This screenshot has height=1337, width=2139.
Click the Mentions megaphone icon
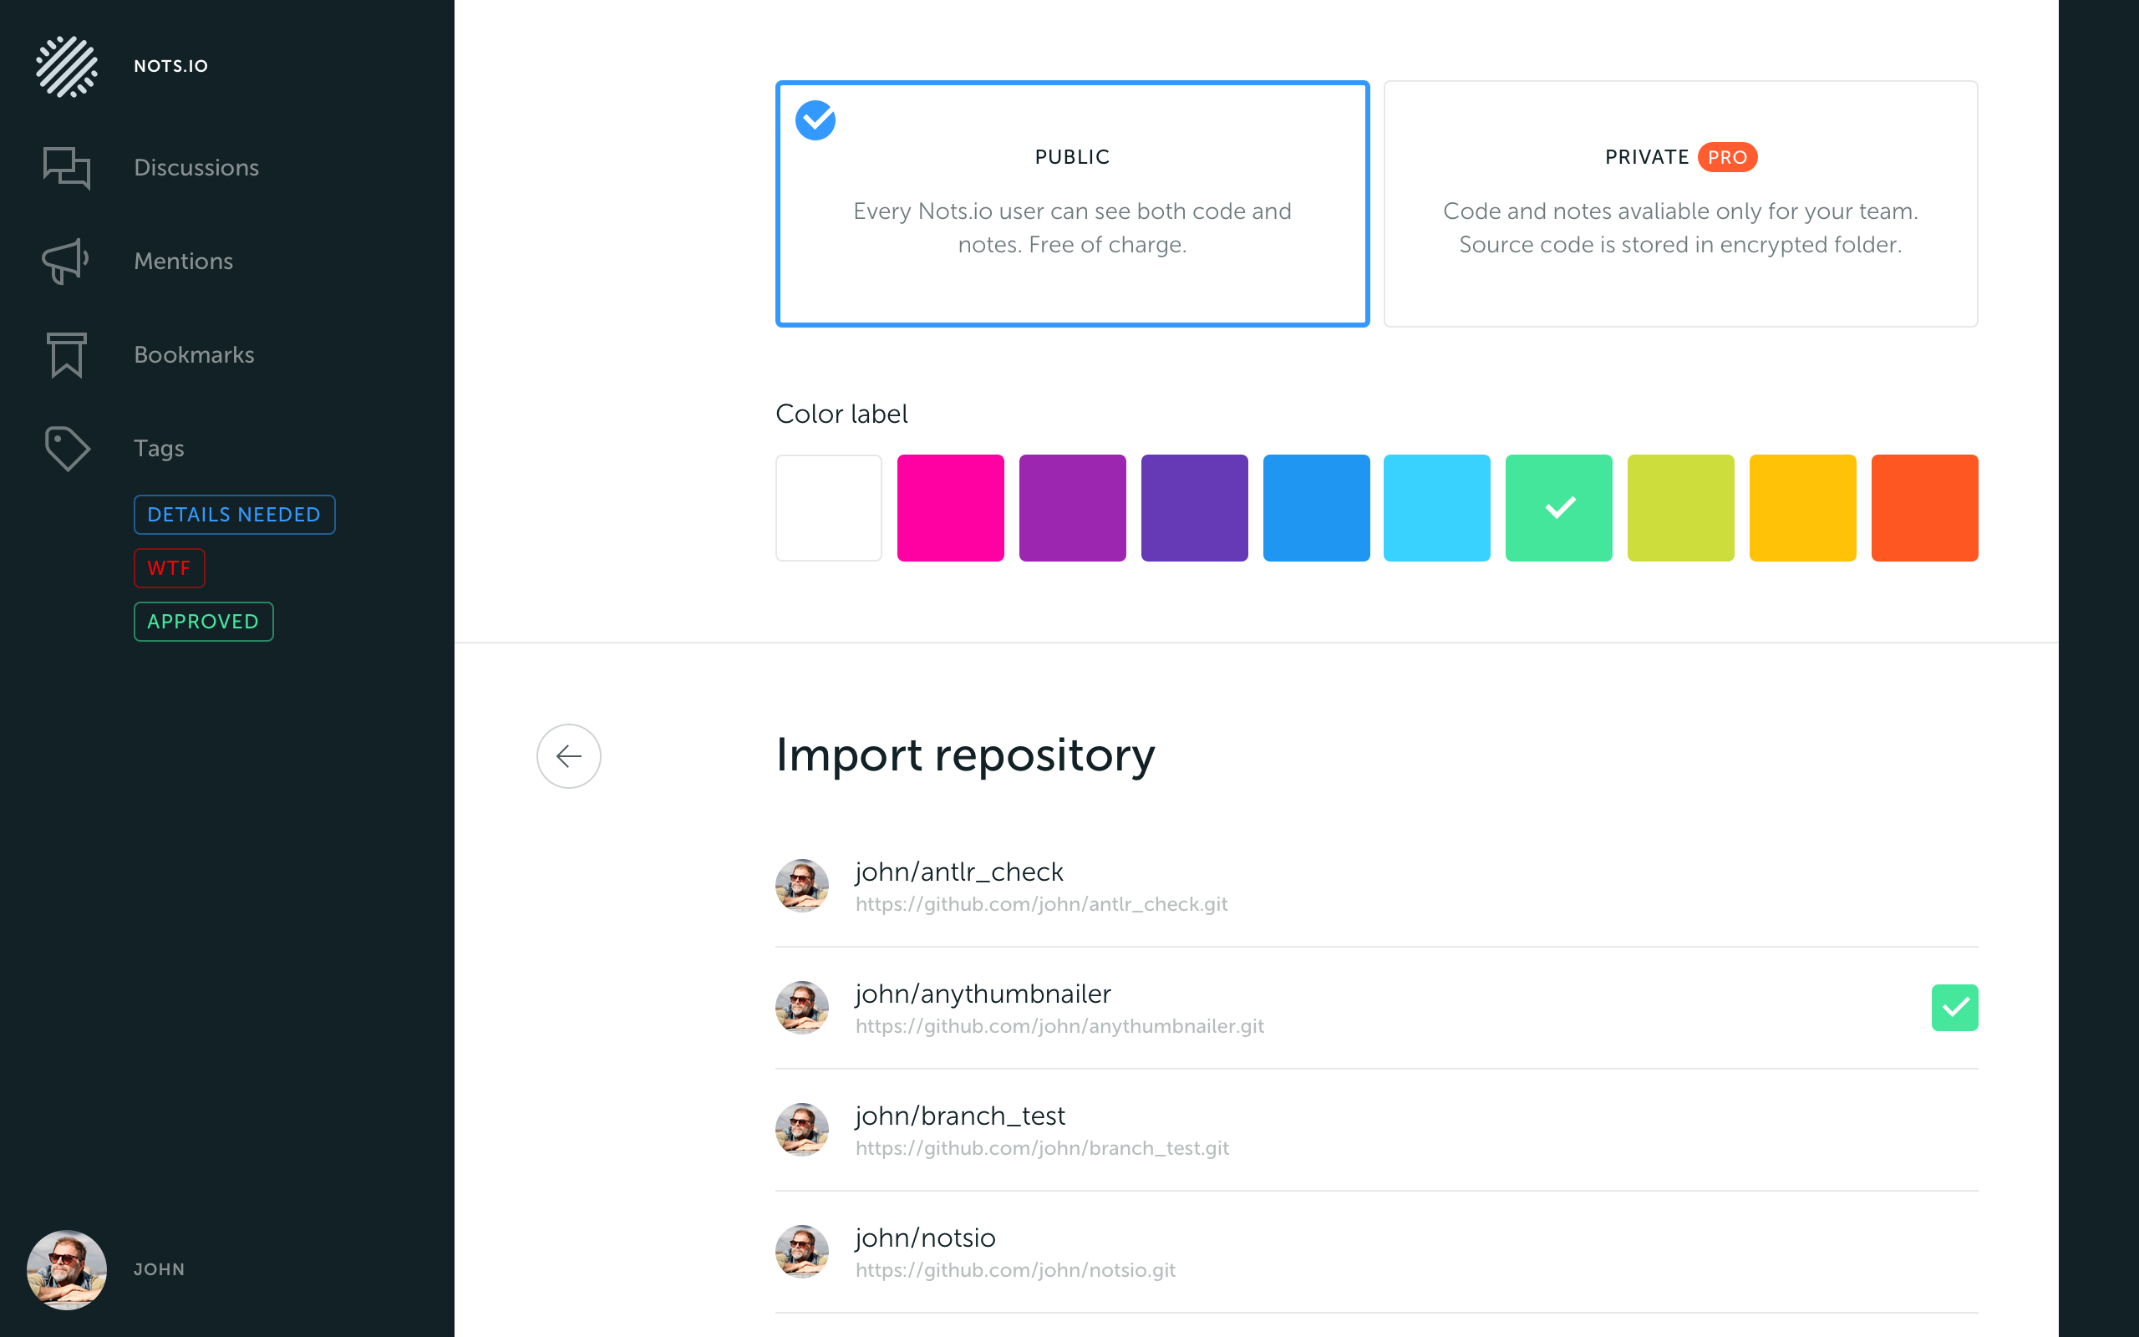pos(66,261)
